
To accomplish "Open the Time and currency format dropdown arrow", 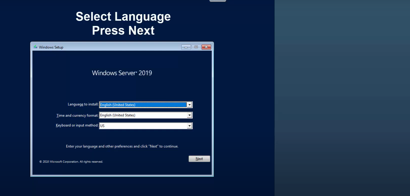I will point(189,115).
